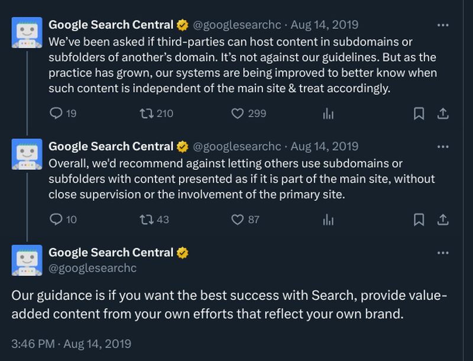View analytics icon on the first tweet

(x=328, y=114)
